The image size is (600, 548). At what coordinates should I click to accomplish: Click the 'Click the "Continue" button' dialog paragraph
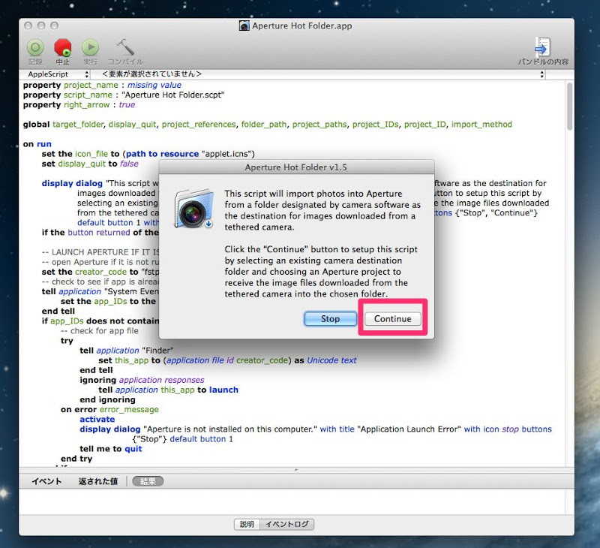(321, 272)
